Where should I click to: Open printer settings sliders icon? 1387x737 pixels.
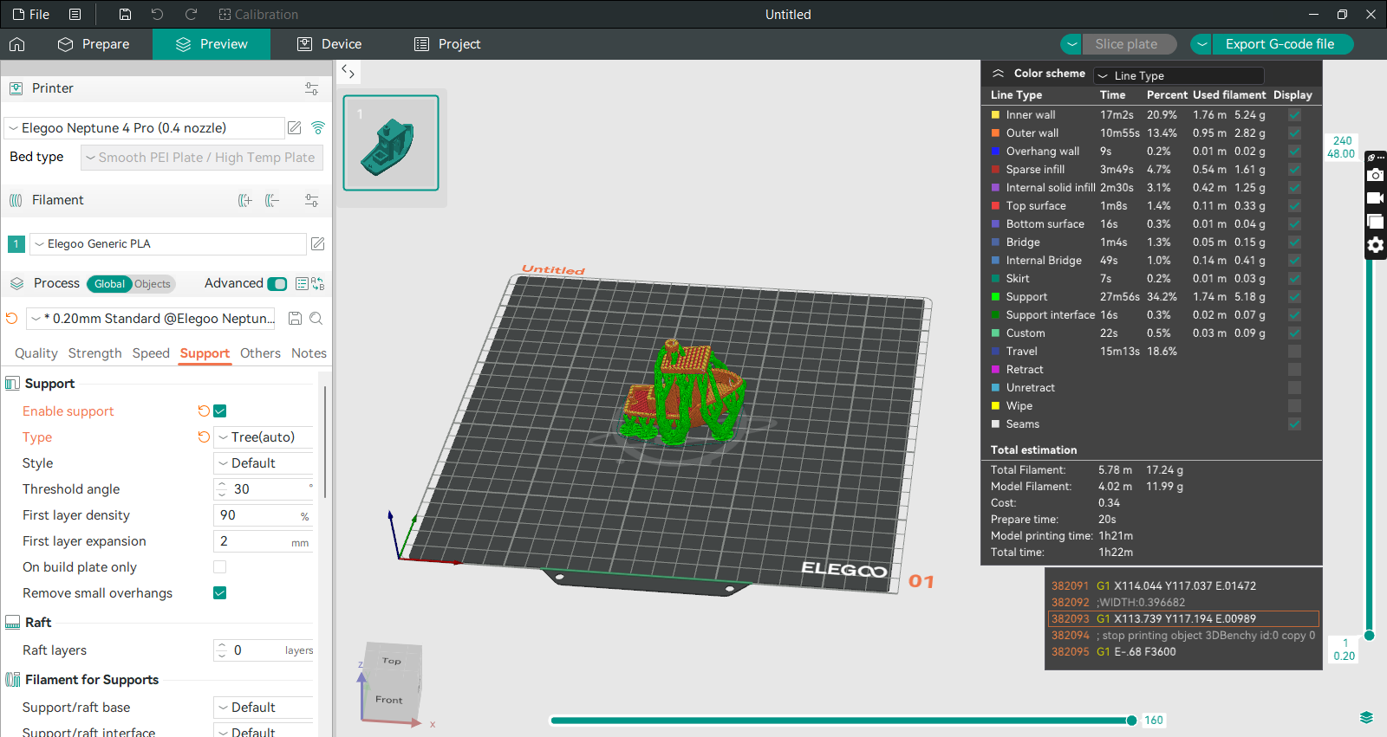[311, 88]
